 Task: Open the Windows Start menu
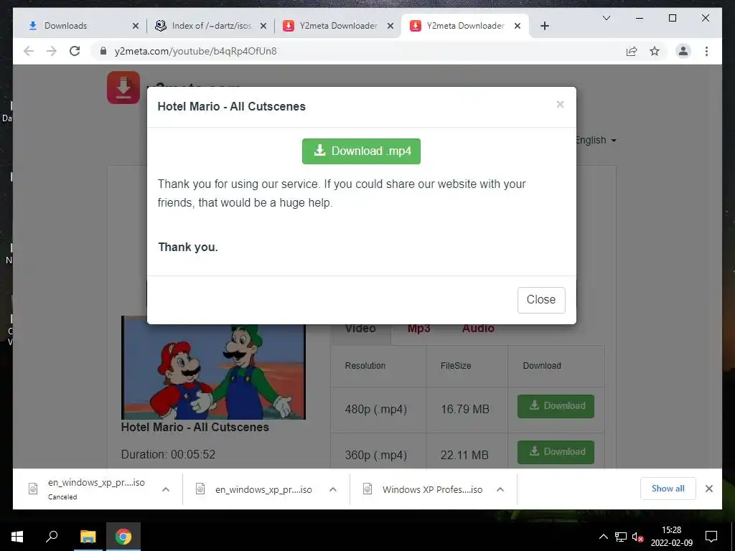(x=17, y=537)
